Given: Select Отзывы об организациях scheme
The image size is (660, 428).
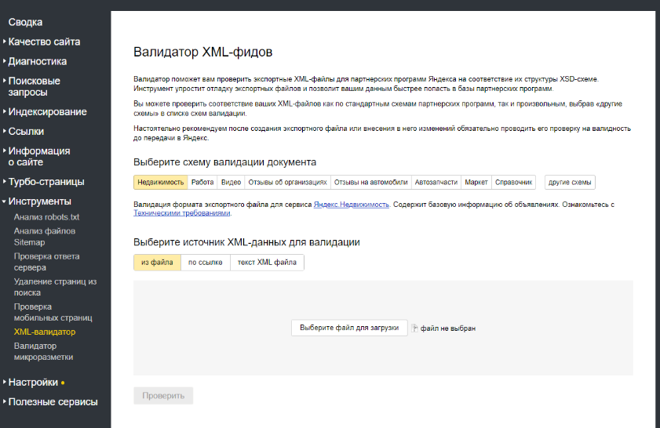Looking at the screenshot, I should (x=287, y=182).
